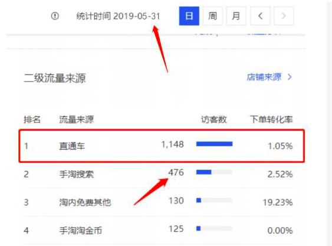This screenshot has height=246, width=332.
Task: Switch to the 月 (month) period tab
Action: click(x=236, y=16)
